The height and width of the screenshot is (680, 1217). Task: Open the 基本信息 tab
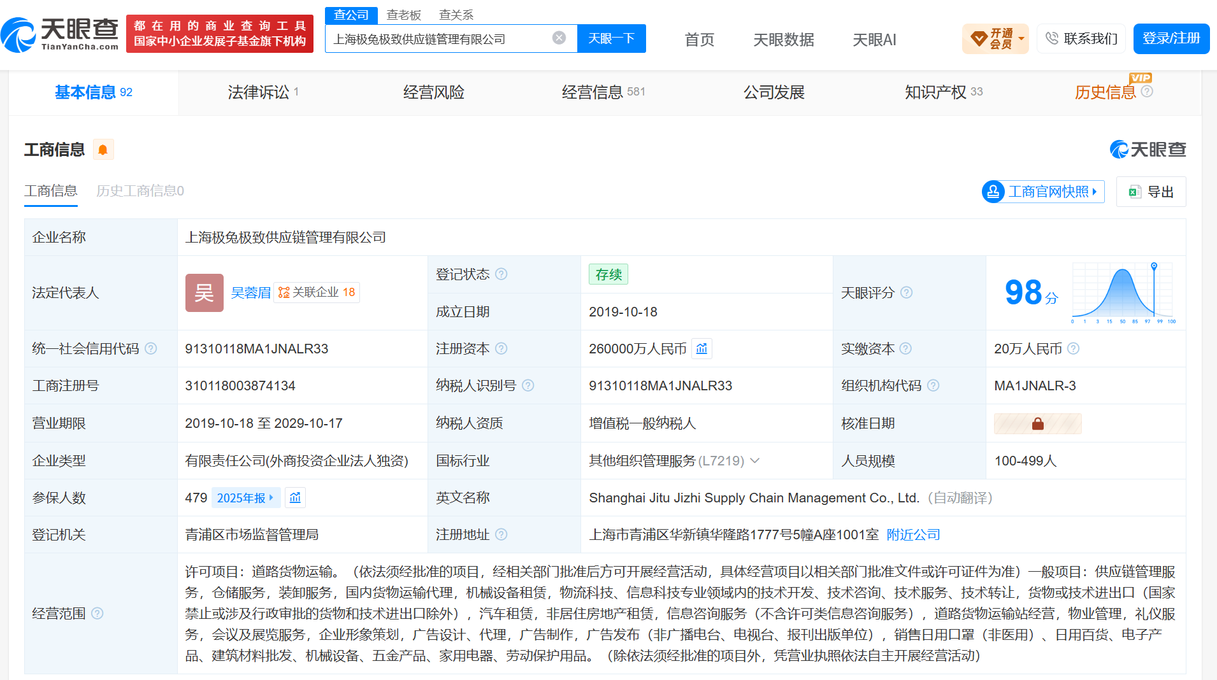click(94, 92)
